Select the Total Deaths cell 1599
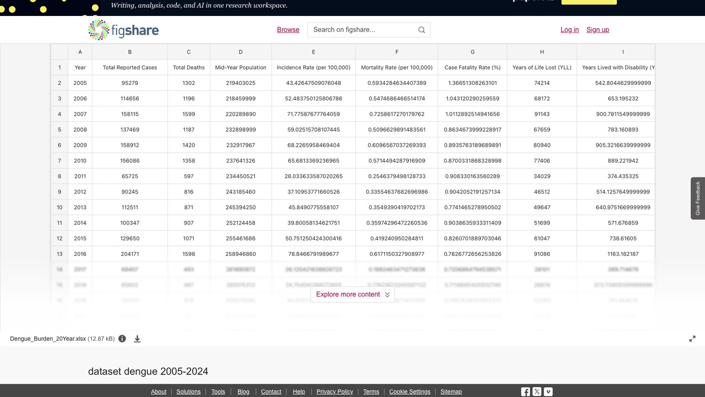The height and width of the screenshot is (397, 705). (189, 114)
